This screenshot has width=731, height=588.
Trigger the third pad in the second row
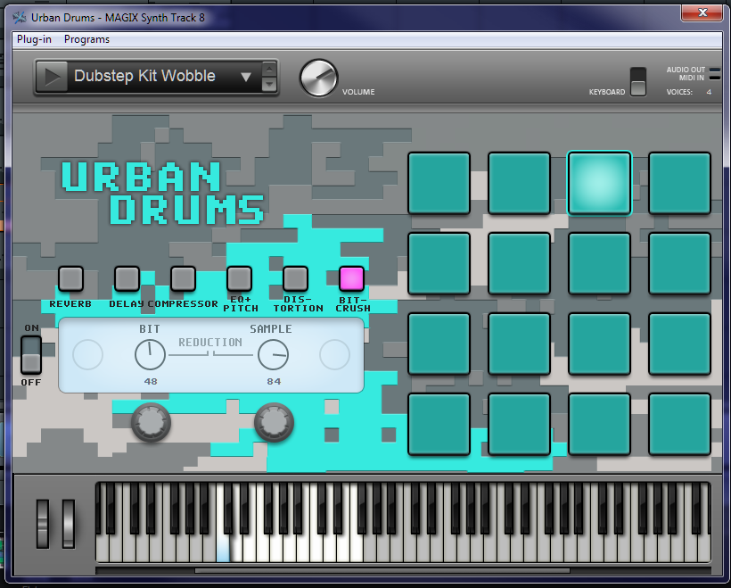pyautogui.click(x=599, y=264)
